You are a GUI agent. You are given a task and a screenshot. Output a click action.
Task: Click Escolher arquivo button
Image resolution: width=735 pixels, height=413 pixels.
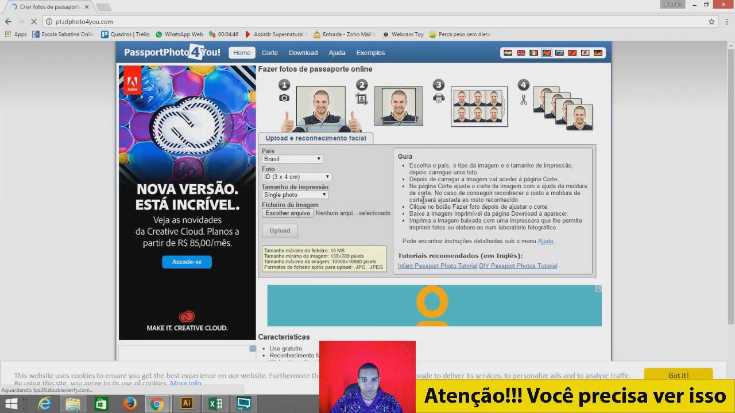click(288, 213)
